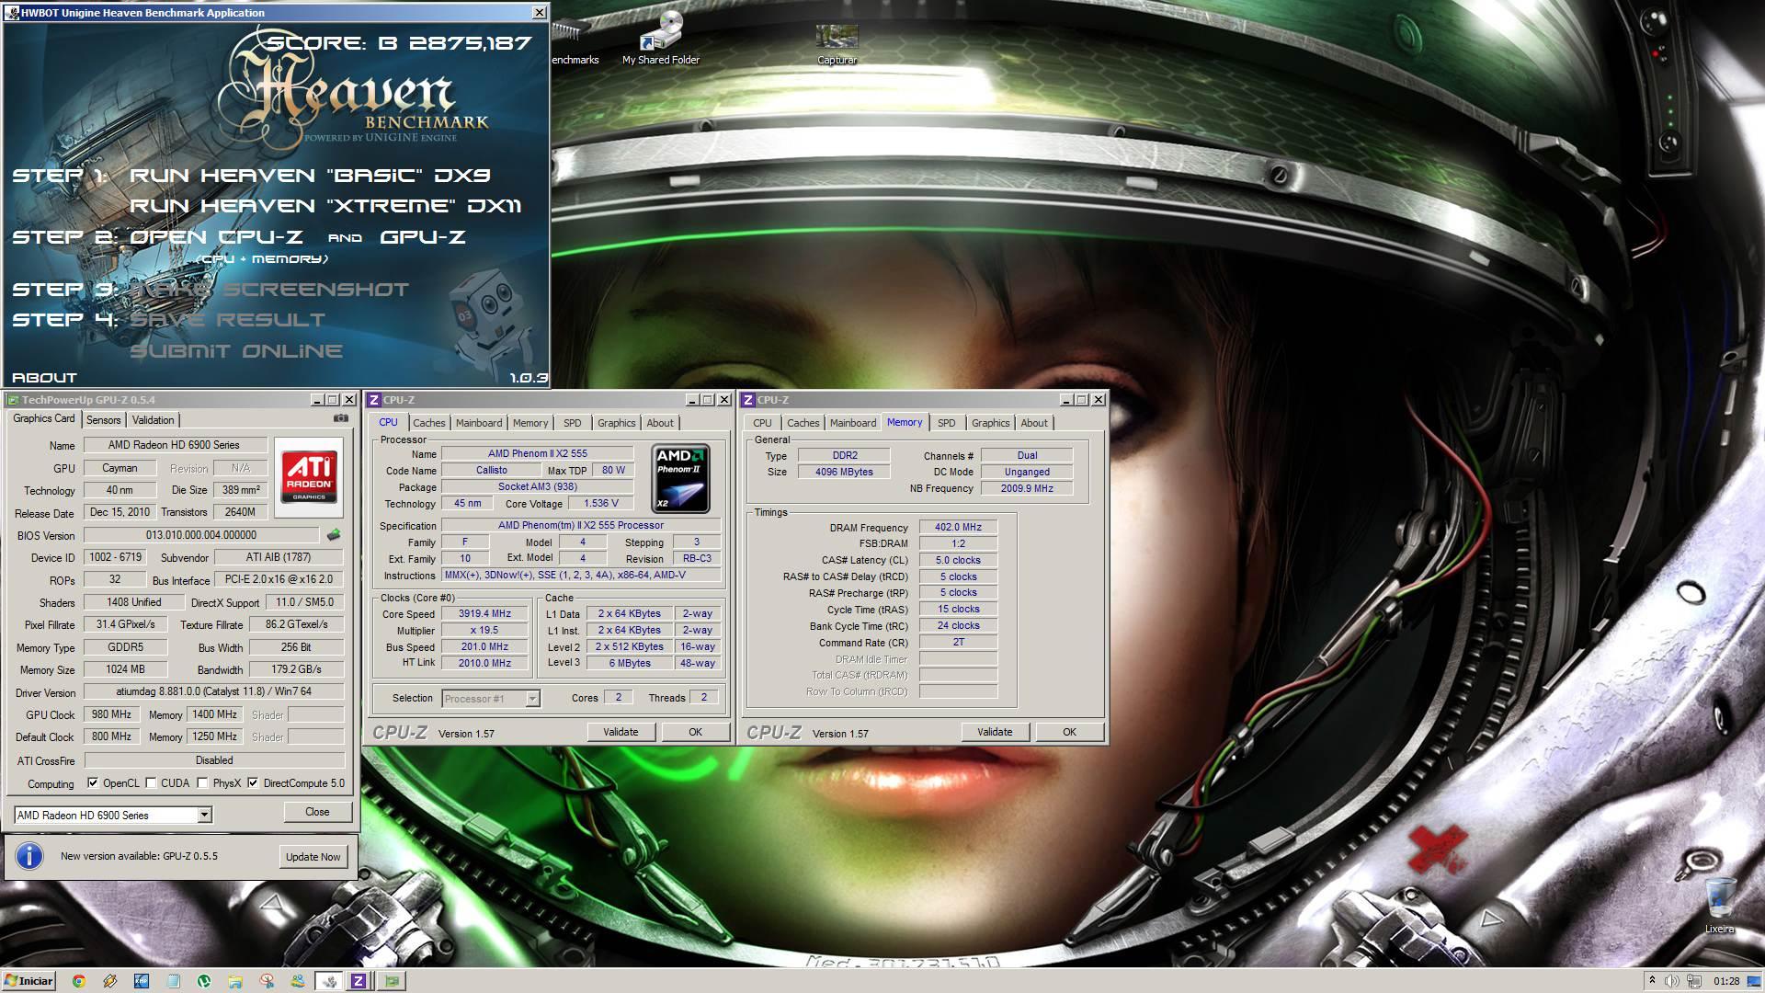1765x993 pixels.
Task: Toggle the PhysX checkbox in GPU-Z
Action: point(202,783)
